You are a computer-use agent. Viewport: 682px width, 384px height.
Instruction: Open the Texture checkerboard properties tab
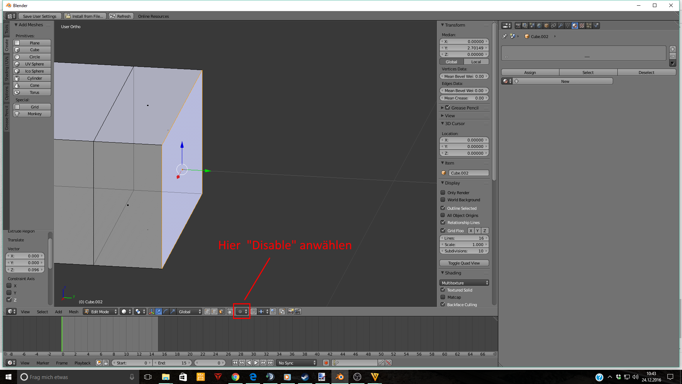pyautogui.click(x=582, y=26)
